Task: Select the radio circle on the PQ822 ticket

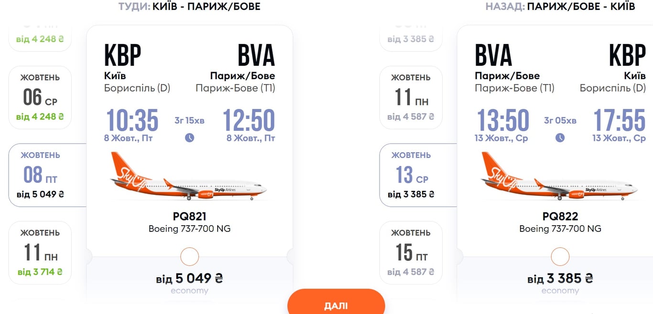Action: point(560,257)
